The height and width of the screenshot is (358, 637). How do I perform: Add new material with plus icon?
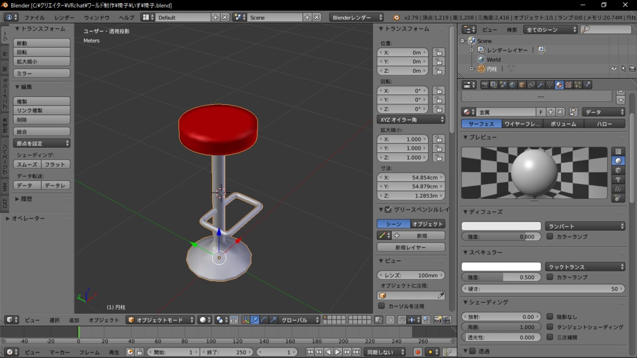click(x=551, y=112)
